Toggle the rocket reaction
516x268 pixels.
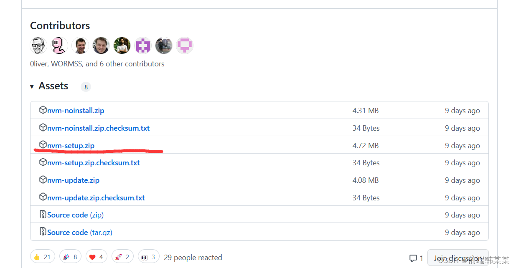tap(122, 257)
